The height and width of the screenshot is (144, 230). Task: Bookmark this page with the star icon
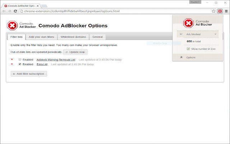coord(213,11)
